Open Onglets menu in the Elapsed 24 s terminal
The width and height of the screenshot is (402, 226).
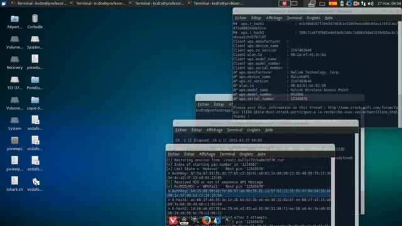(254, 130)
